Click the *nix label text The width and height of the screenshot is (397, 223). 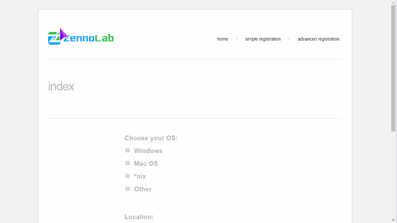pos(140,176)
